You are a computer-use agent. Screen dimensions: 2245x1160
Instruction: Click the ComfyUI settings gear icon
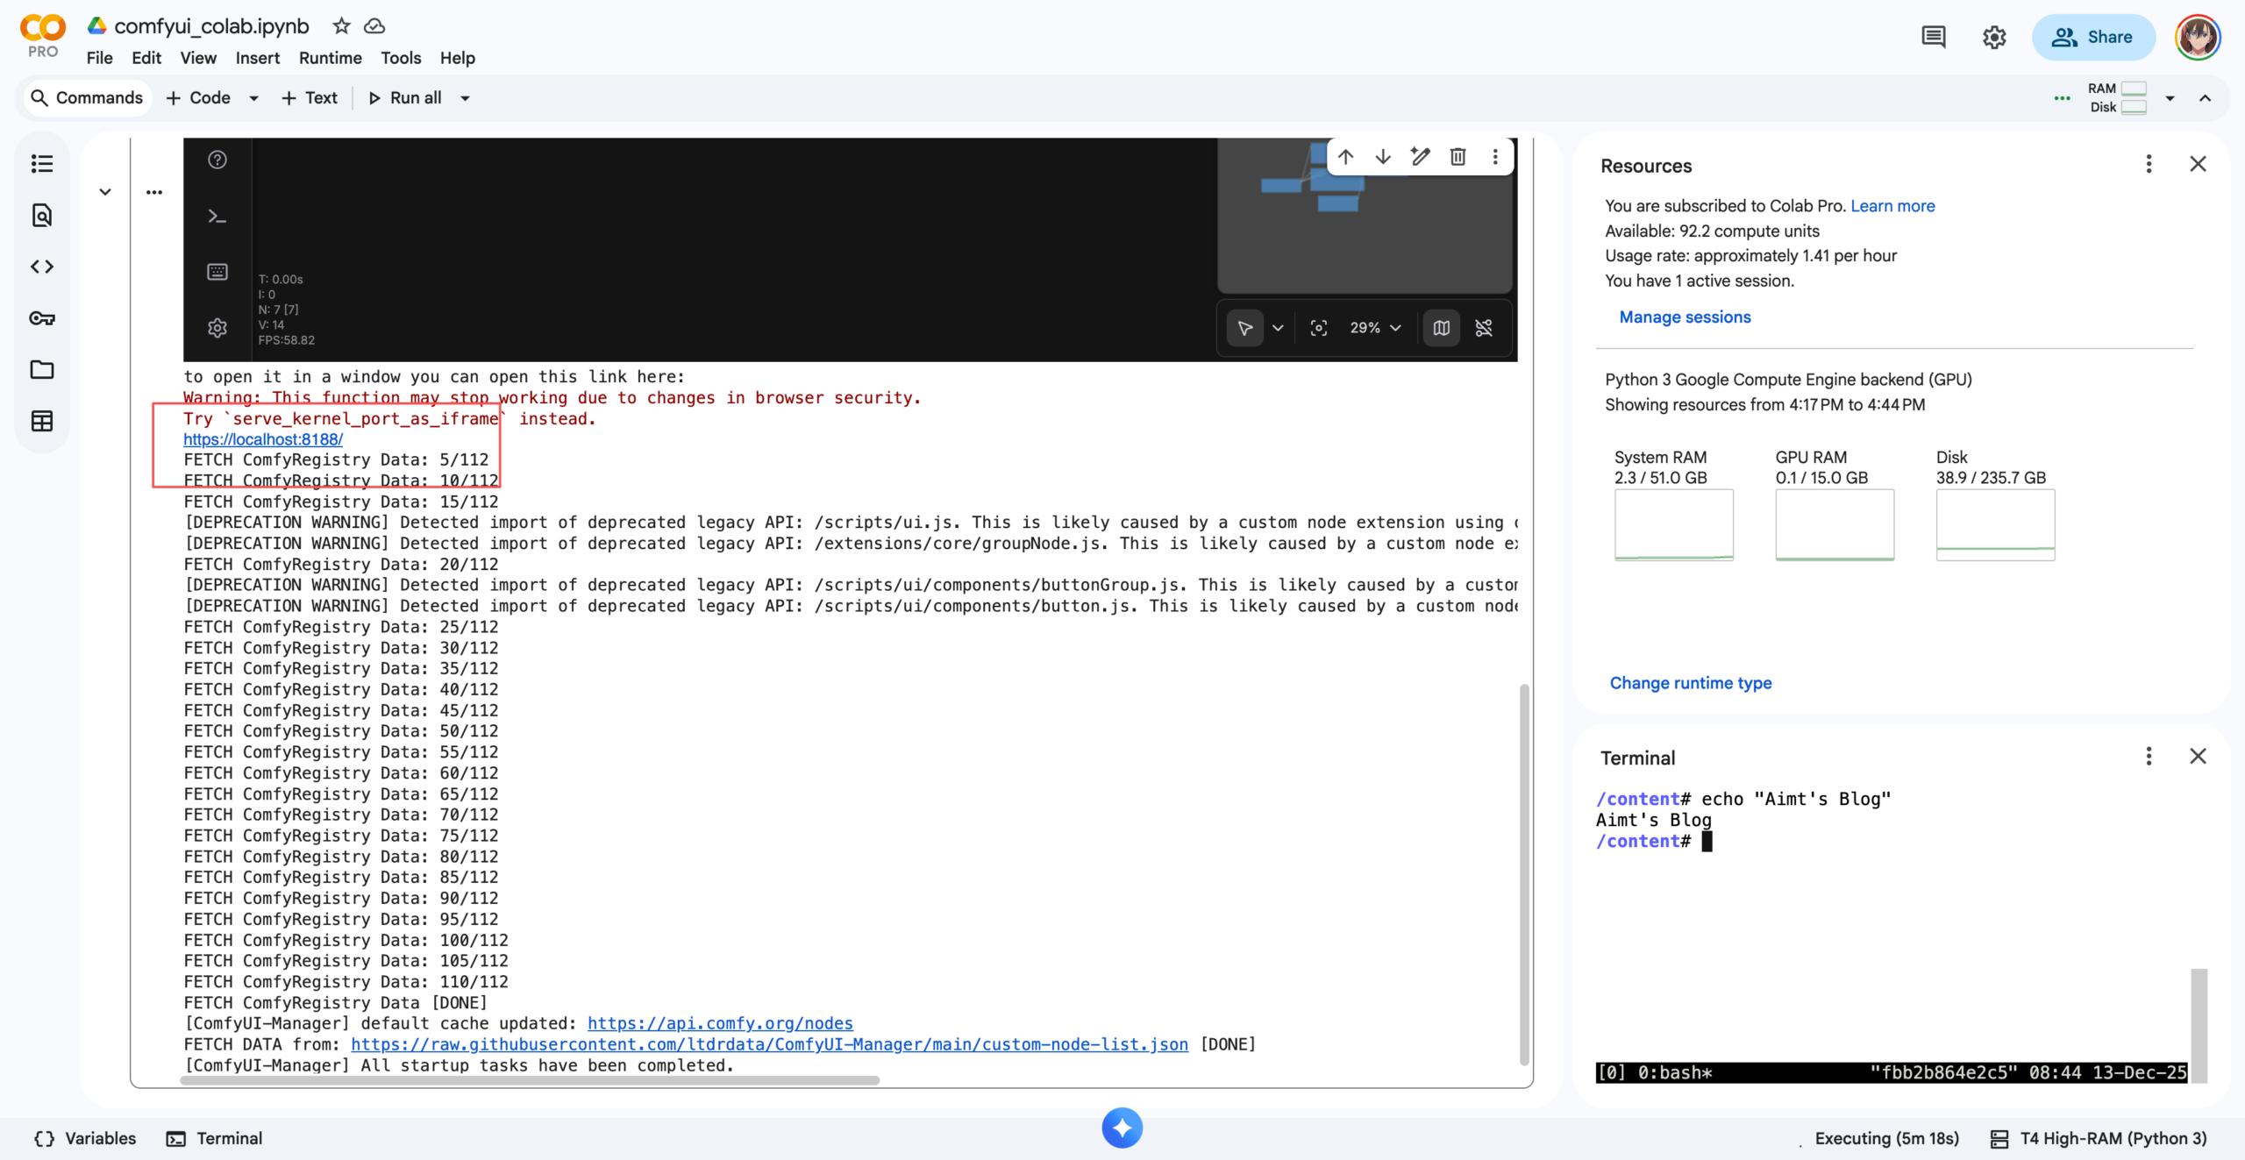click(x=217, y=328)
